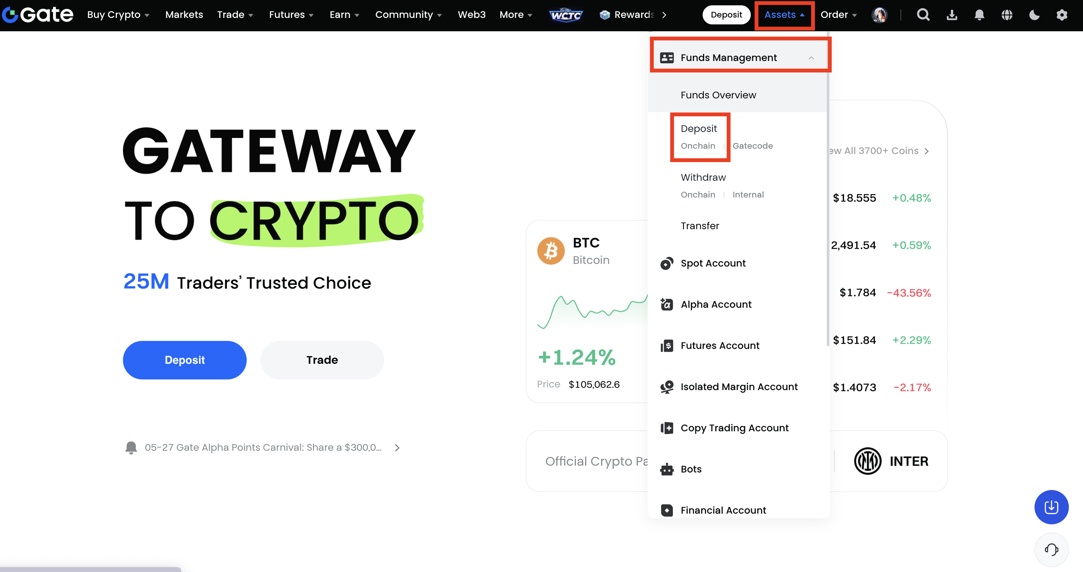The width and height of the screenshot is (1083, 572).
Task: Select Spot Account from the menu
Action: coord(713,264)
